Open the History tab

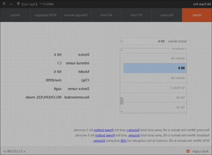point(15,15)
